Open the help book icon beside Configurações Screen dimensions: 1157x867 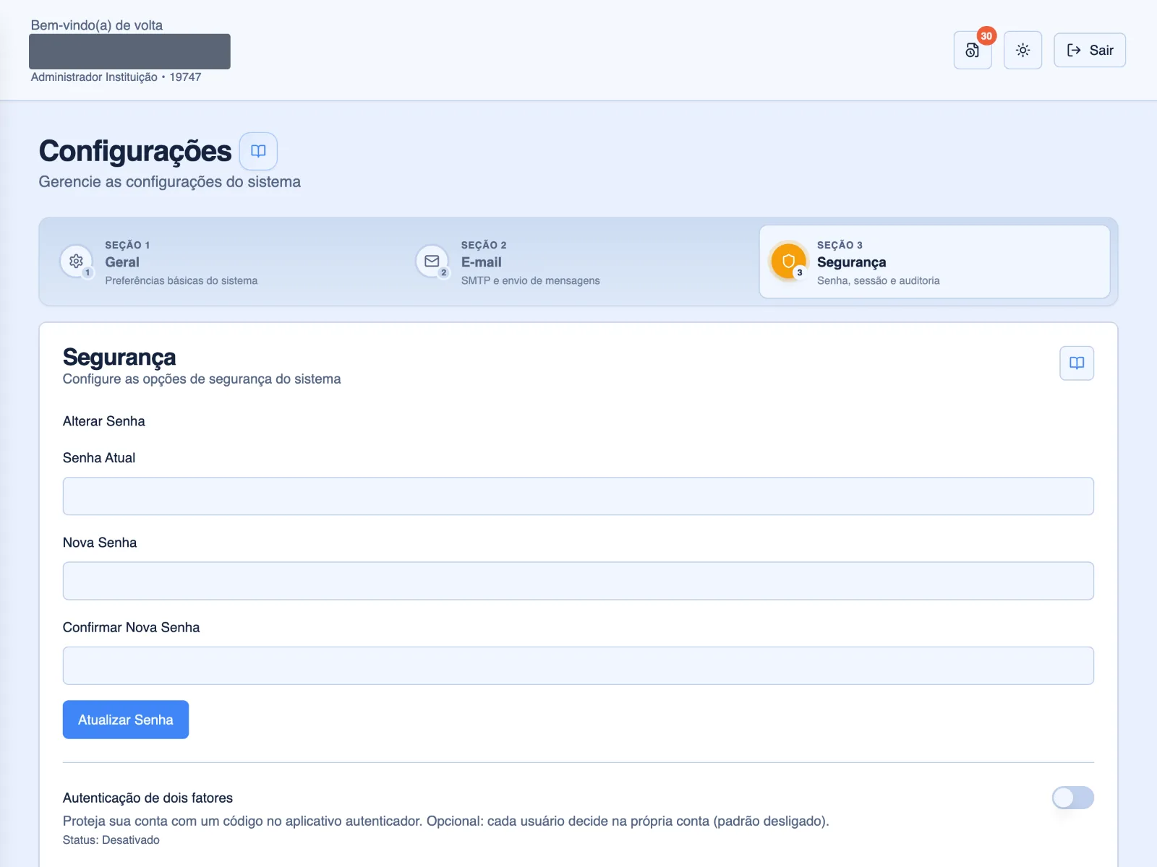258,151
